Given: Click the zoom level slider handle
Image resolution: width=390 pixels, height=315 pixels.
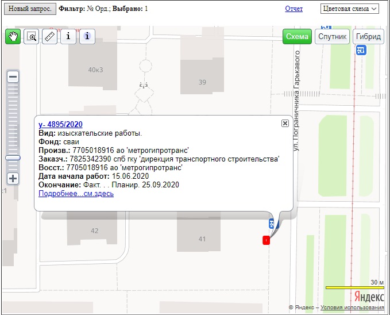Looking at the screenshot, I should pos(13,157).
